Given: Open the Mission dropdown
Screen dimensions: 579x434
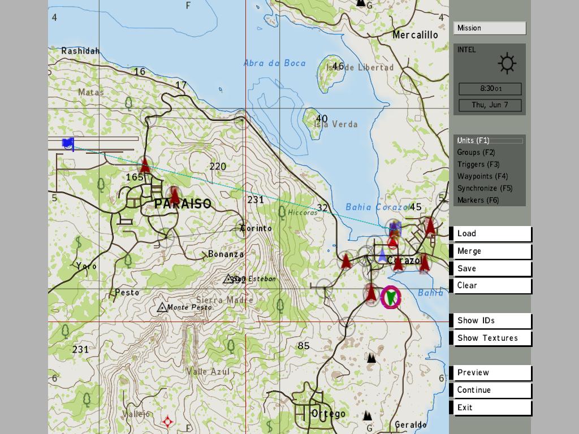Looking at the screenshot, I should pos(490,28).
